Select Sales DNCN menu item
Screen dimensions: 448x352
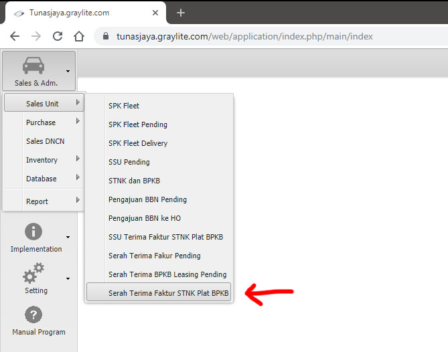pyautogui.click(x=44, y=141)
